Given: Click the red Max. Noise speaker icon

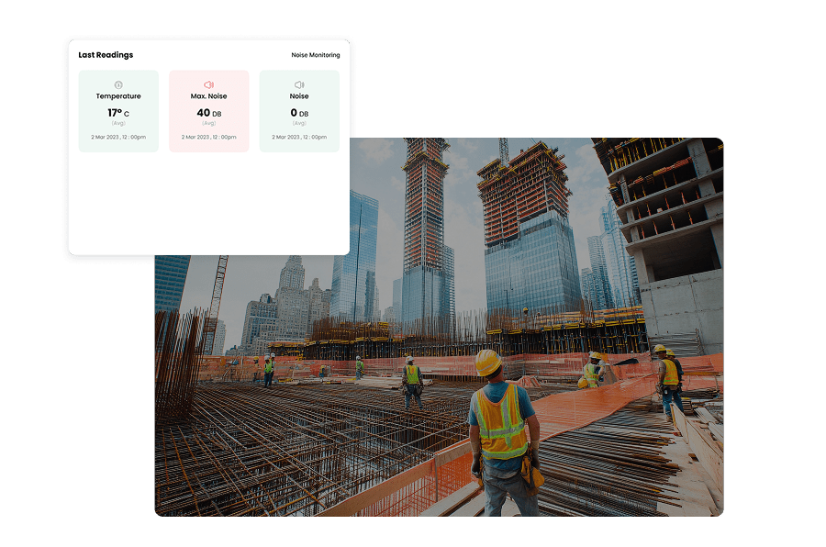Looking at the screenshot, I should pyautogui.click(x=208, y=84).
